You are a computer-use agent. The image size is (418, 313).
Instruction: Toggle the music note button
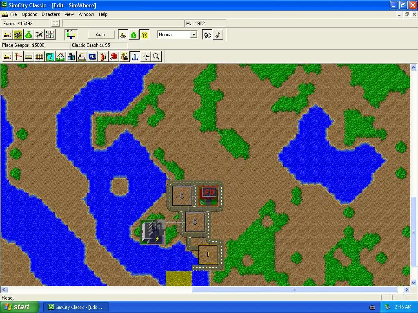pos(218,35)
